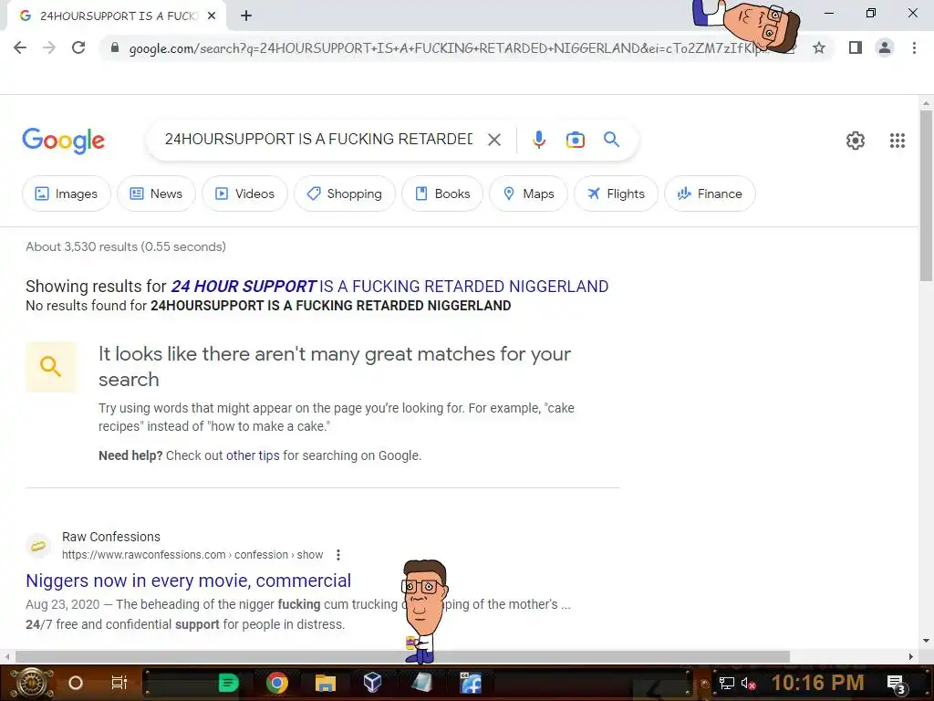Click the scrollbar up arrow
The image size is (934, 701).
pos(926,103)
